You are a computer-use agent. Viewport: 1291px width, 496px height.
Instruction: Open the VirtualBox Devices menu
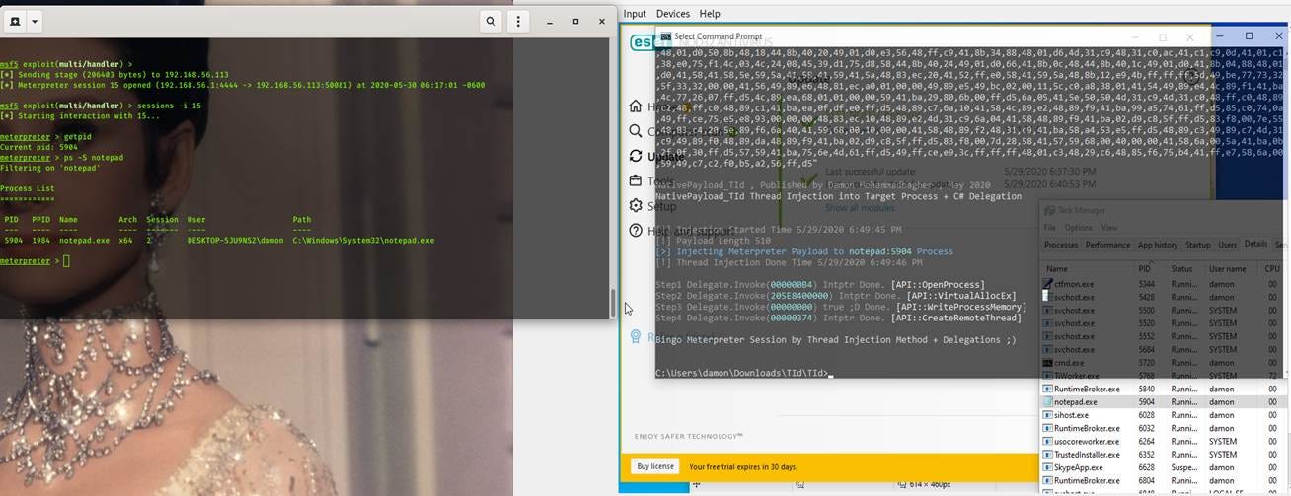[672, 14]
